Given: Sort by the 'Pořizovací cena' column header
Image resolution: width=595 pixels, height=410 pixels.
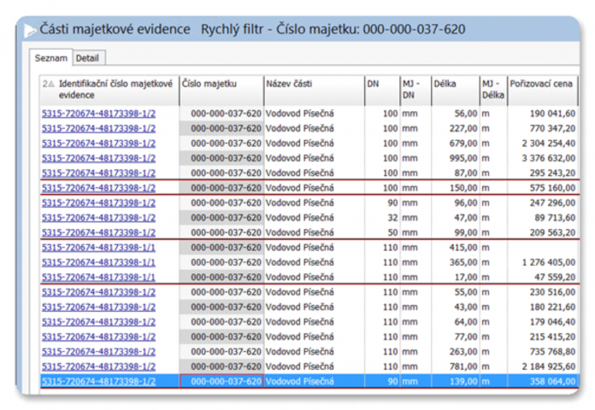Looking at the screenshot, I should 543,91.
